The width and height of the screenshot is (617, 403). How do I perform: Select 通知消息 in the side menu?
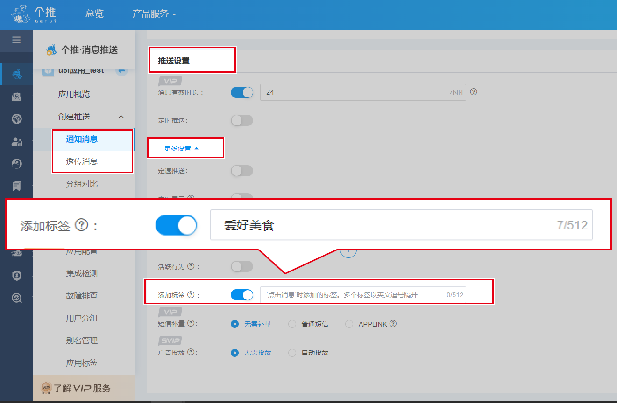coord(82,139)
